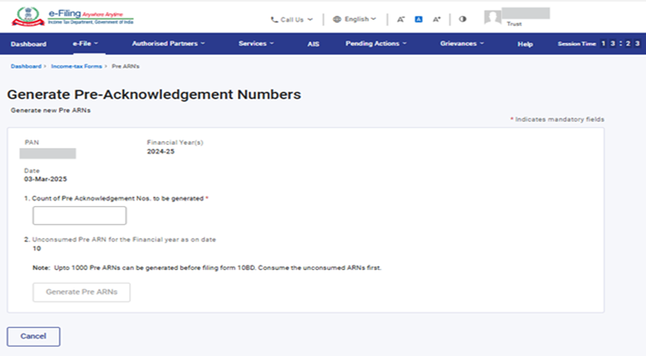646x356 pixels.
Task: Click the Generate Pre-Acknowledgement Numbers heading
Action: (x=154, y=94)
